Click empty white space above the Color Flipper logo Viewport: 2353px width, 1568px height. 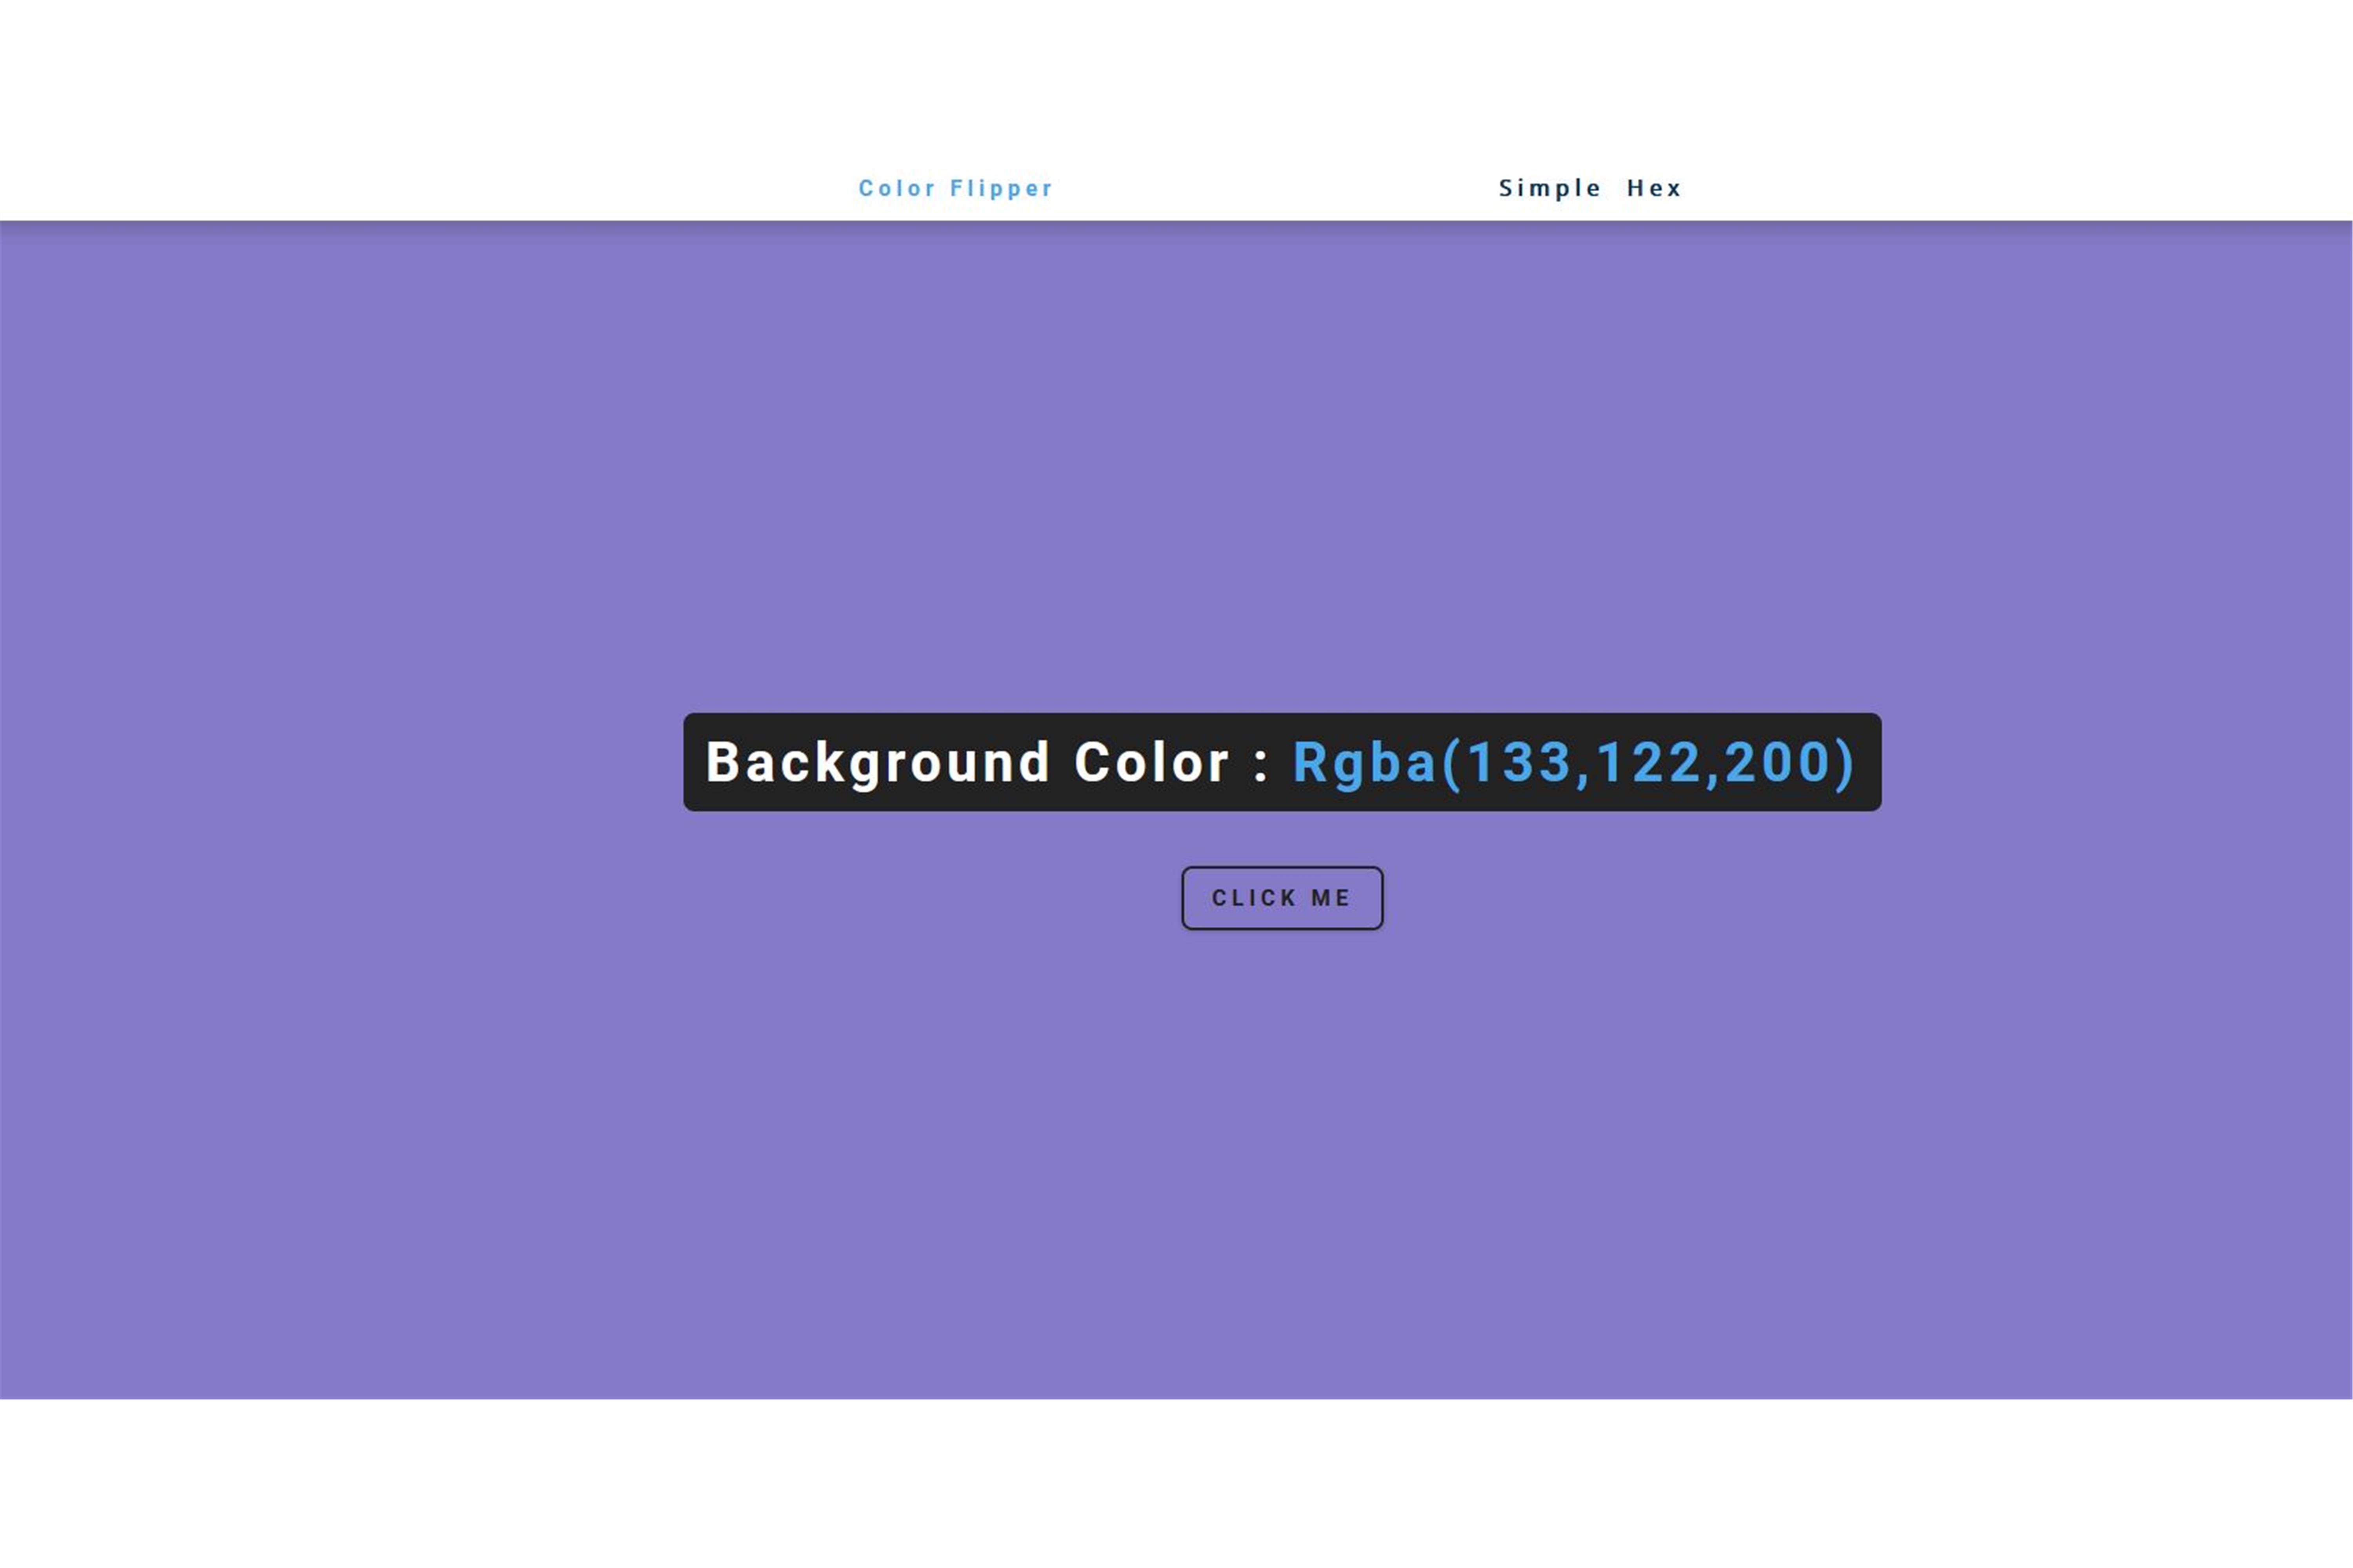click(x=955, y=80)
